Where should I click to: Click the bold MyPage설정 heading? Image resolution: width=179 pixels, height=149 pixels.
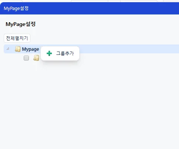pyautogui.click(x=20, y=24)
